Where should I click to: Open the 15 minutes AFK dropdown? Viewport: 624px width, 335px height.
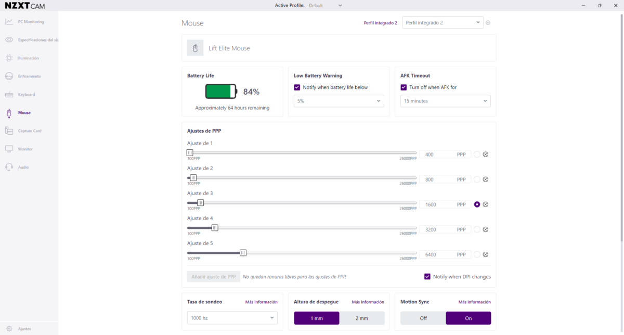click(446, 101)
